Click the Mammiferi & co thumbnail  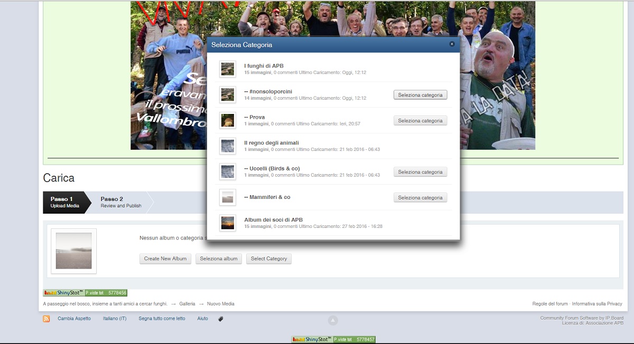point(228,197)
